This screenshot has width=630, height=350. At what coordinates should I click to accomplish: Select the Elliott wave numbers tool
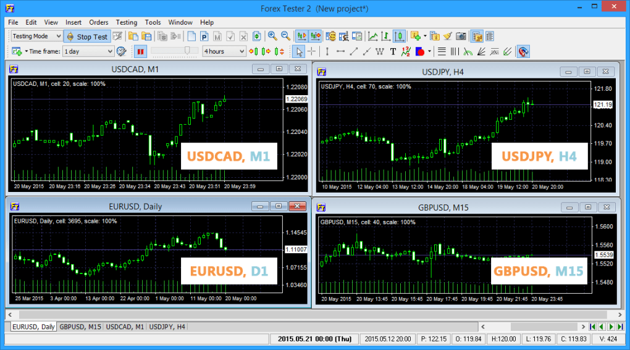tap(406, 51)
